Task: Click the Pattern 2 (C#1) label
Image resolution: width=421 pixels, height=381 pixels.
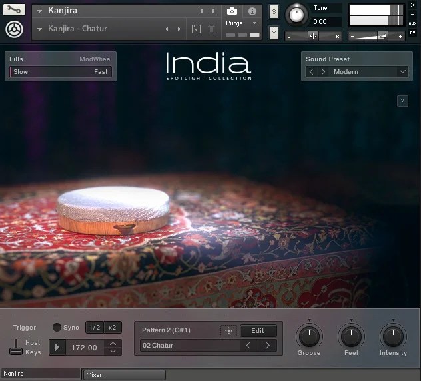Action: click(166, 330)
